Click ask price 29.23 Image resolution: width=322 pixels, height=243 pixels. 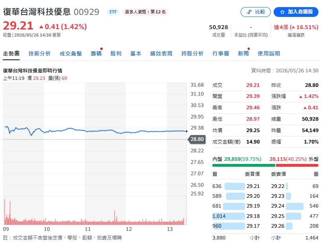(x=278, y=196)
